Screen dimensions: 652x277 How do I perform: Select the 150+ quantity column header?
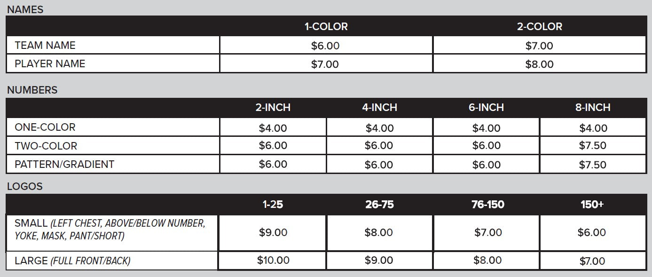click(x=592, y=205)
